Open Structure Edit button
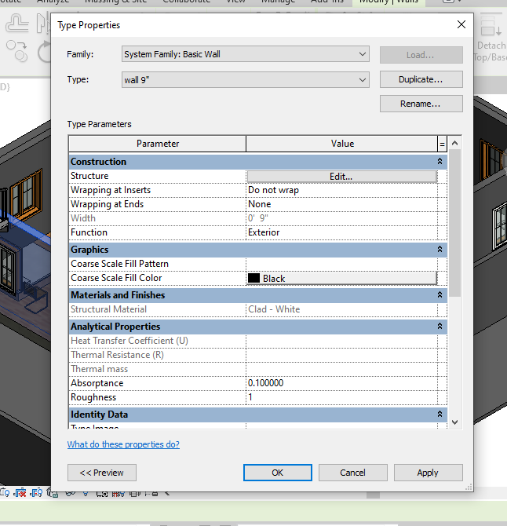This screenshot has width=507, height=526. (x=341, y=177)
